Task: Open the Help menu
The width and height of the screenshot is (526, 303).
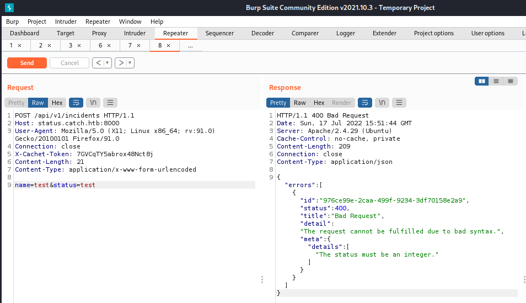Action: click(x=157, y=22)
